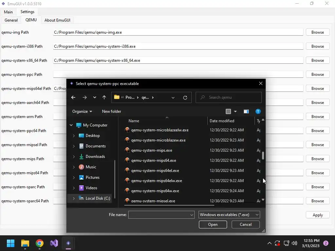
Task: Open the volume control in tray
Action: 294,243
